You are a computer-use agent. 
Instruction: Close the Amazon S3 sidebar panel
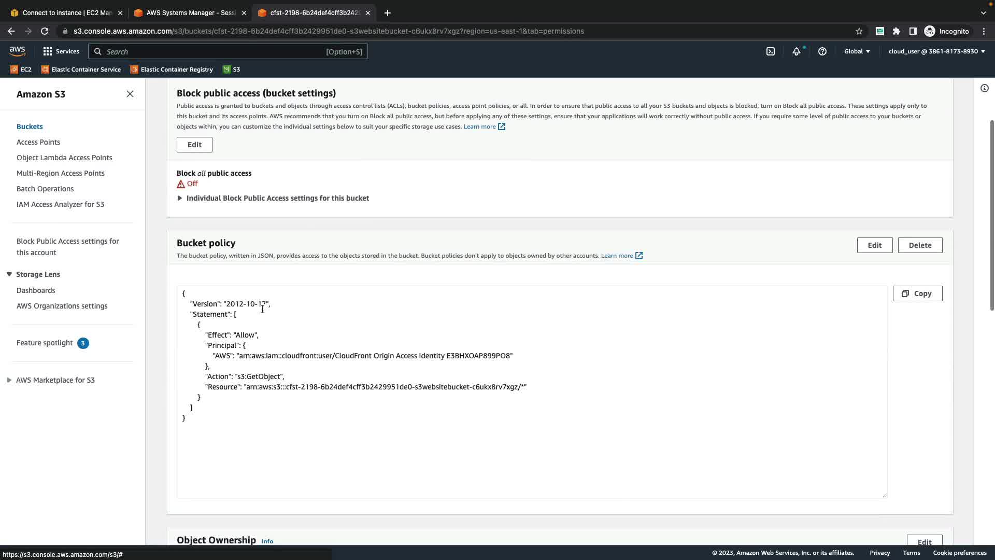[130, 94]
